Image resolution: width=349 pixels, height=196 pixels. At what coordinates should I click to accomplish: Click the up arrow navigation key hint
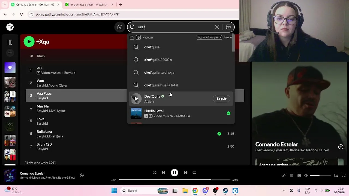click(132, 37)
